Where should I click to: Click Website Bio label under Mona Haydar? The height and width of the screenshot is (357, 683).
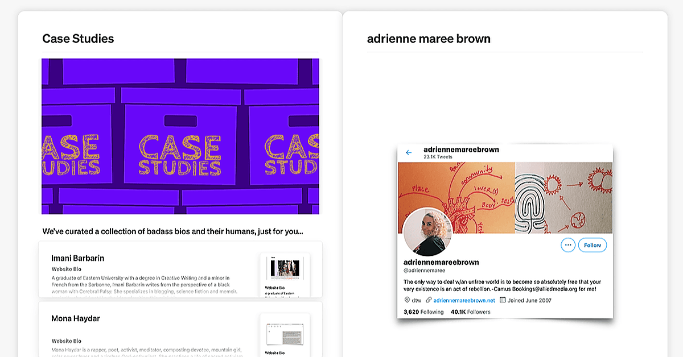coord(67,341)
